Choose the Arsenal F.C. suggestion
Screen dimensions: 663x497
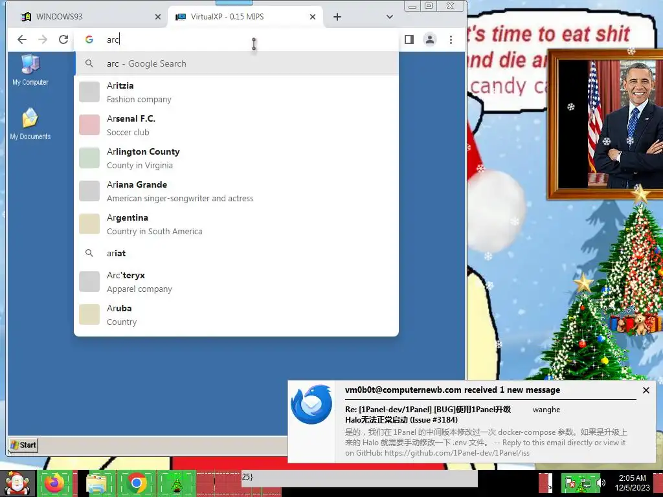pos(236,125)
